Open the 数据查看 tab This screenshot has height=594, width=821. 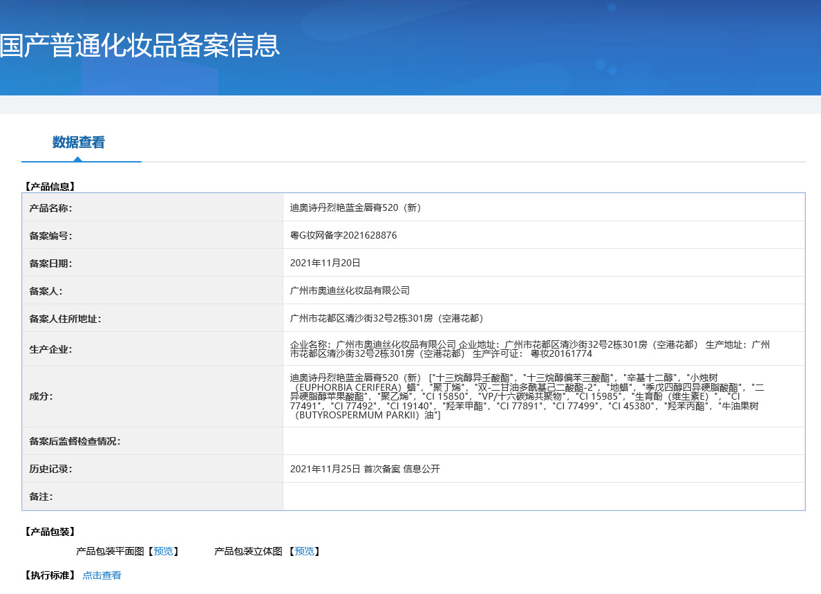point(79,142)
